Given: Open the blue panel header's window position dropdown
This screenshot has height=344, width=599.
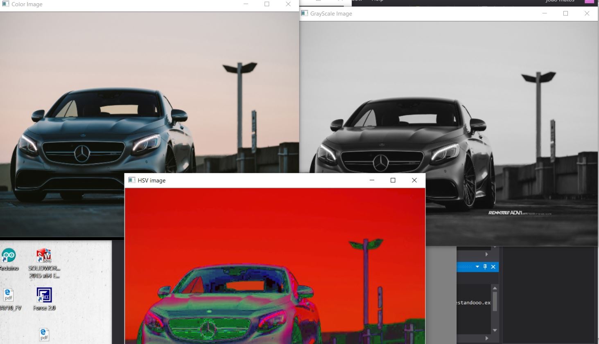Looking at the screenshot, I should pos(477,267).
